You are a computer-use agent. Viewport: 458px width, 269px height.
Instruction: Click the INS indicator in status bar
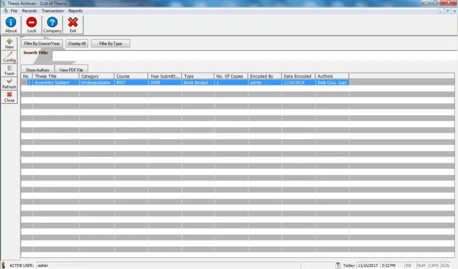pos(409,265)
